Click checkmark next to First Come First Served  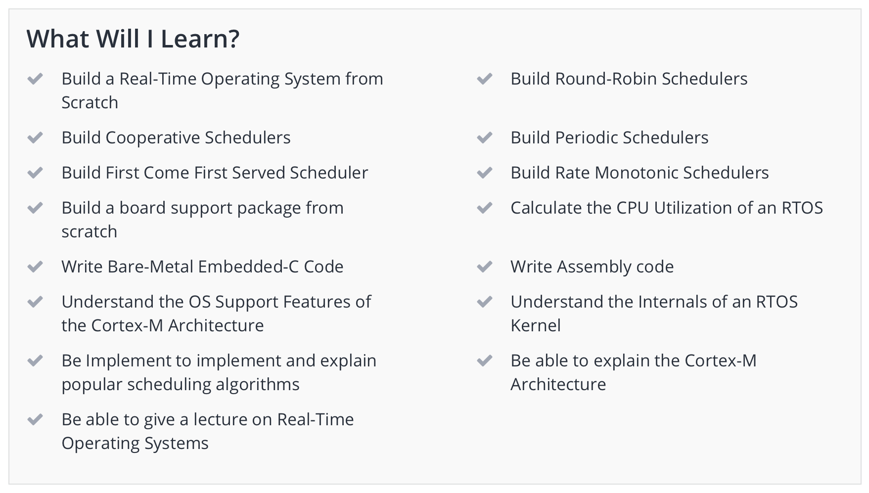[35, 173]
